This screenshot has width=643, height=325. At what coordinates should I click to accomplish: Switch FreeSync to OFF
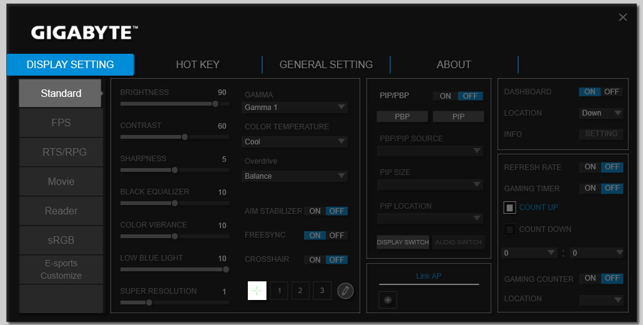point(337,236)
